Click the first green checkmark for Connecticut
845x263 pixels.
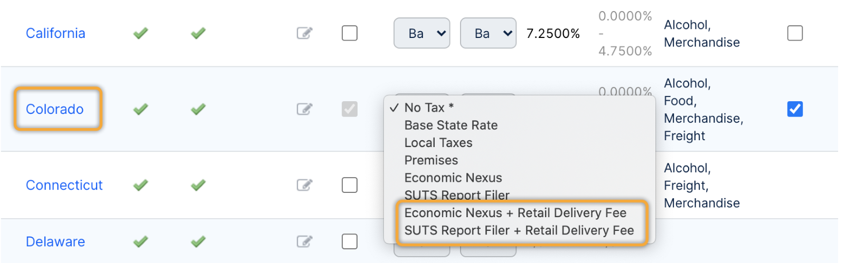point(140,185)
